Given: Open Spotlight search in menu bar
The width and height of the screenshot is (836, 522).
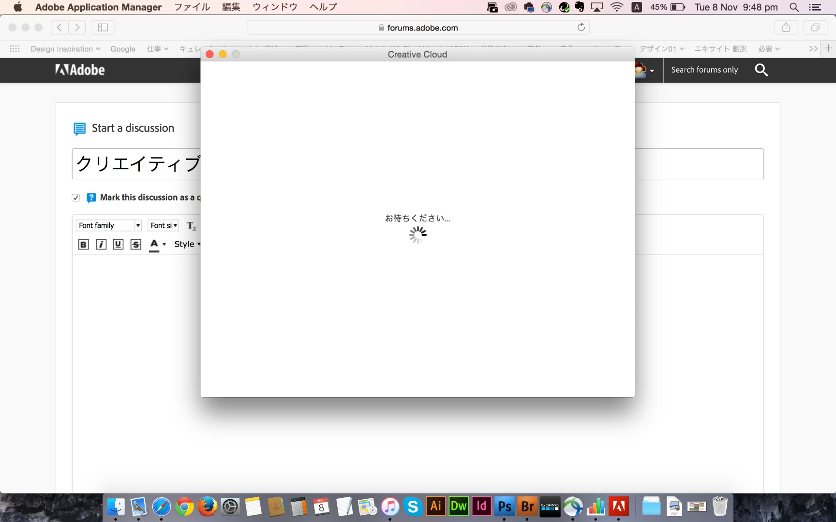Looking at the screenshot, I should (794, 7).
